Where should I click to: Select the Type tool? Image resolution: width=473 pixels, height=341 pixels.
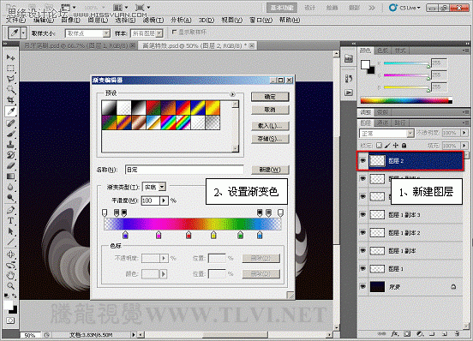pos(10,220)
